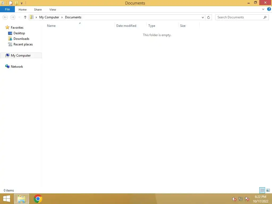Viewport: 272px width, 204px height.
Task: Open the recent locations dropdown arrow
Action: [19, 17]
